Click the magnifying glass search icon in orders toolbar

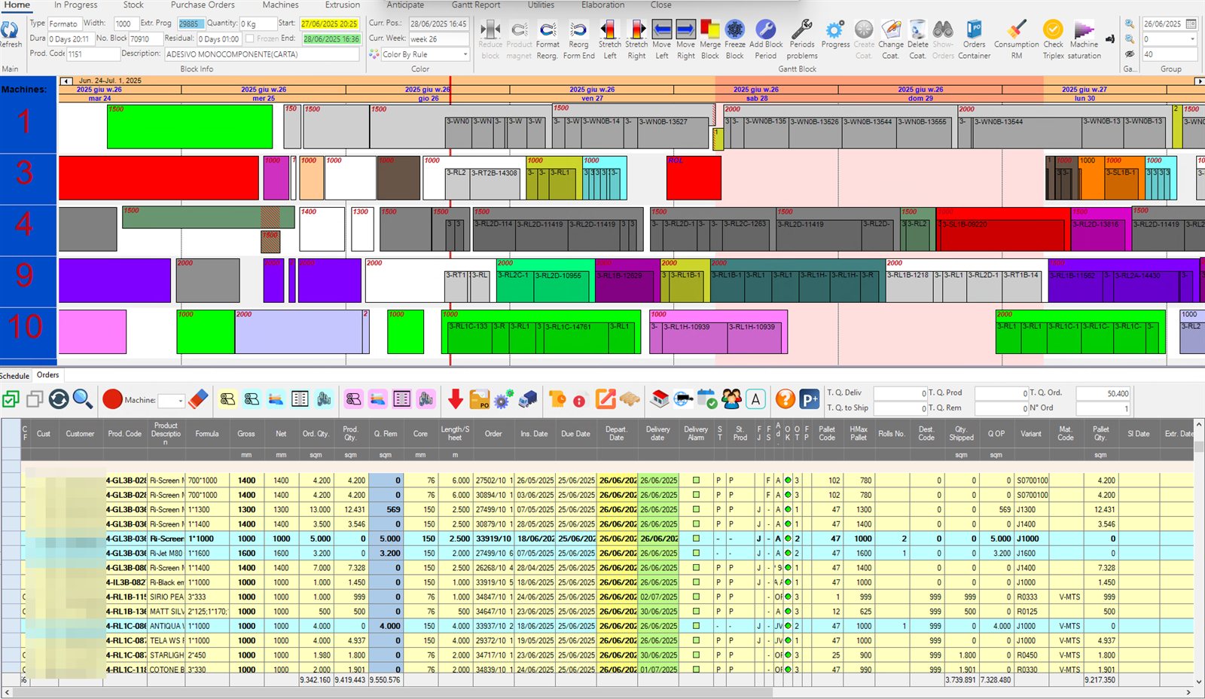coord(83,399)
